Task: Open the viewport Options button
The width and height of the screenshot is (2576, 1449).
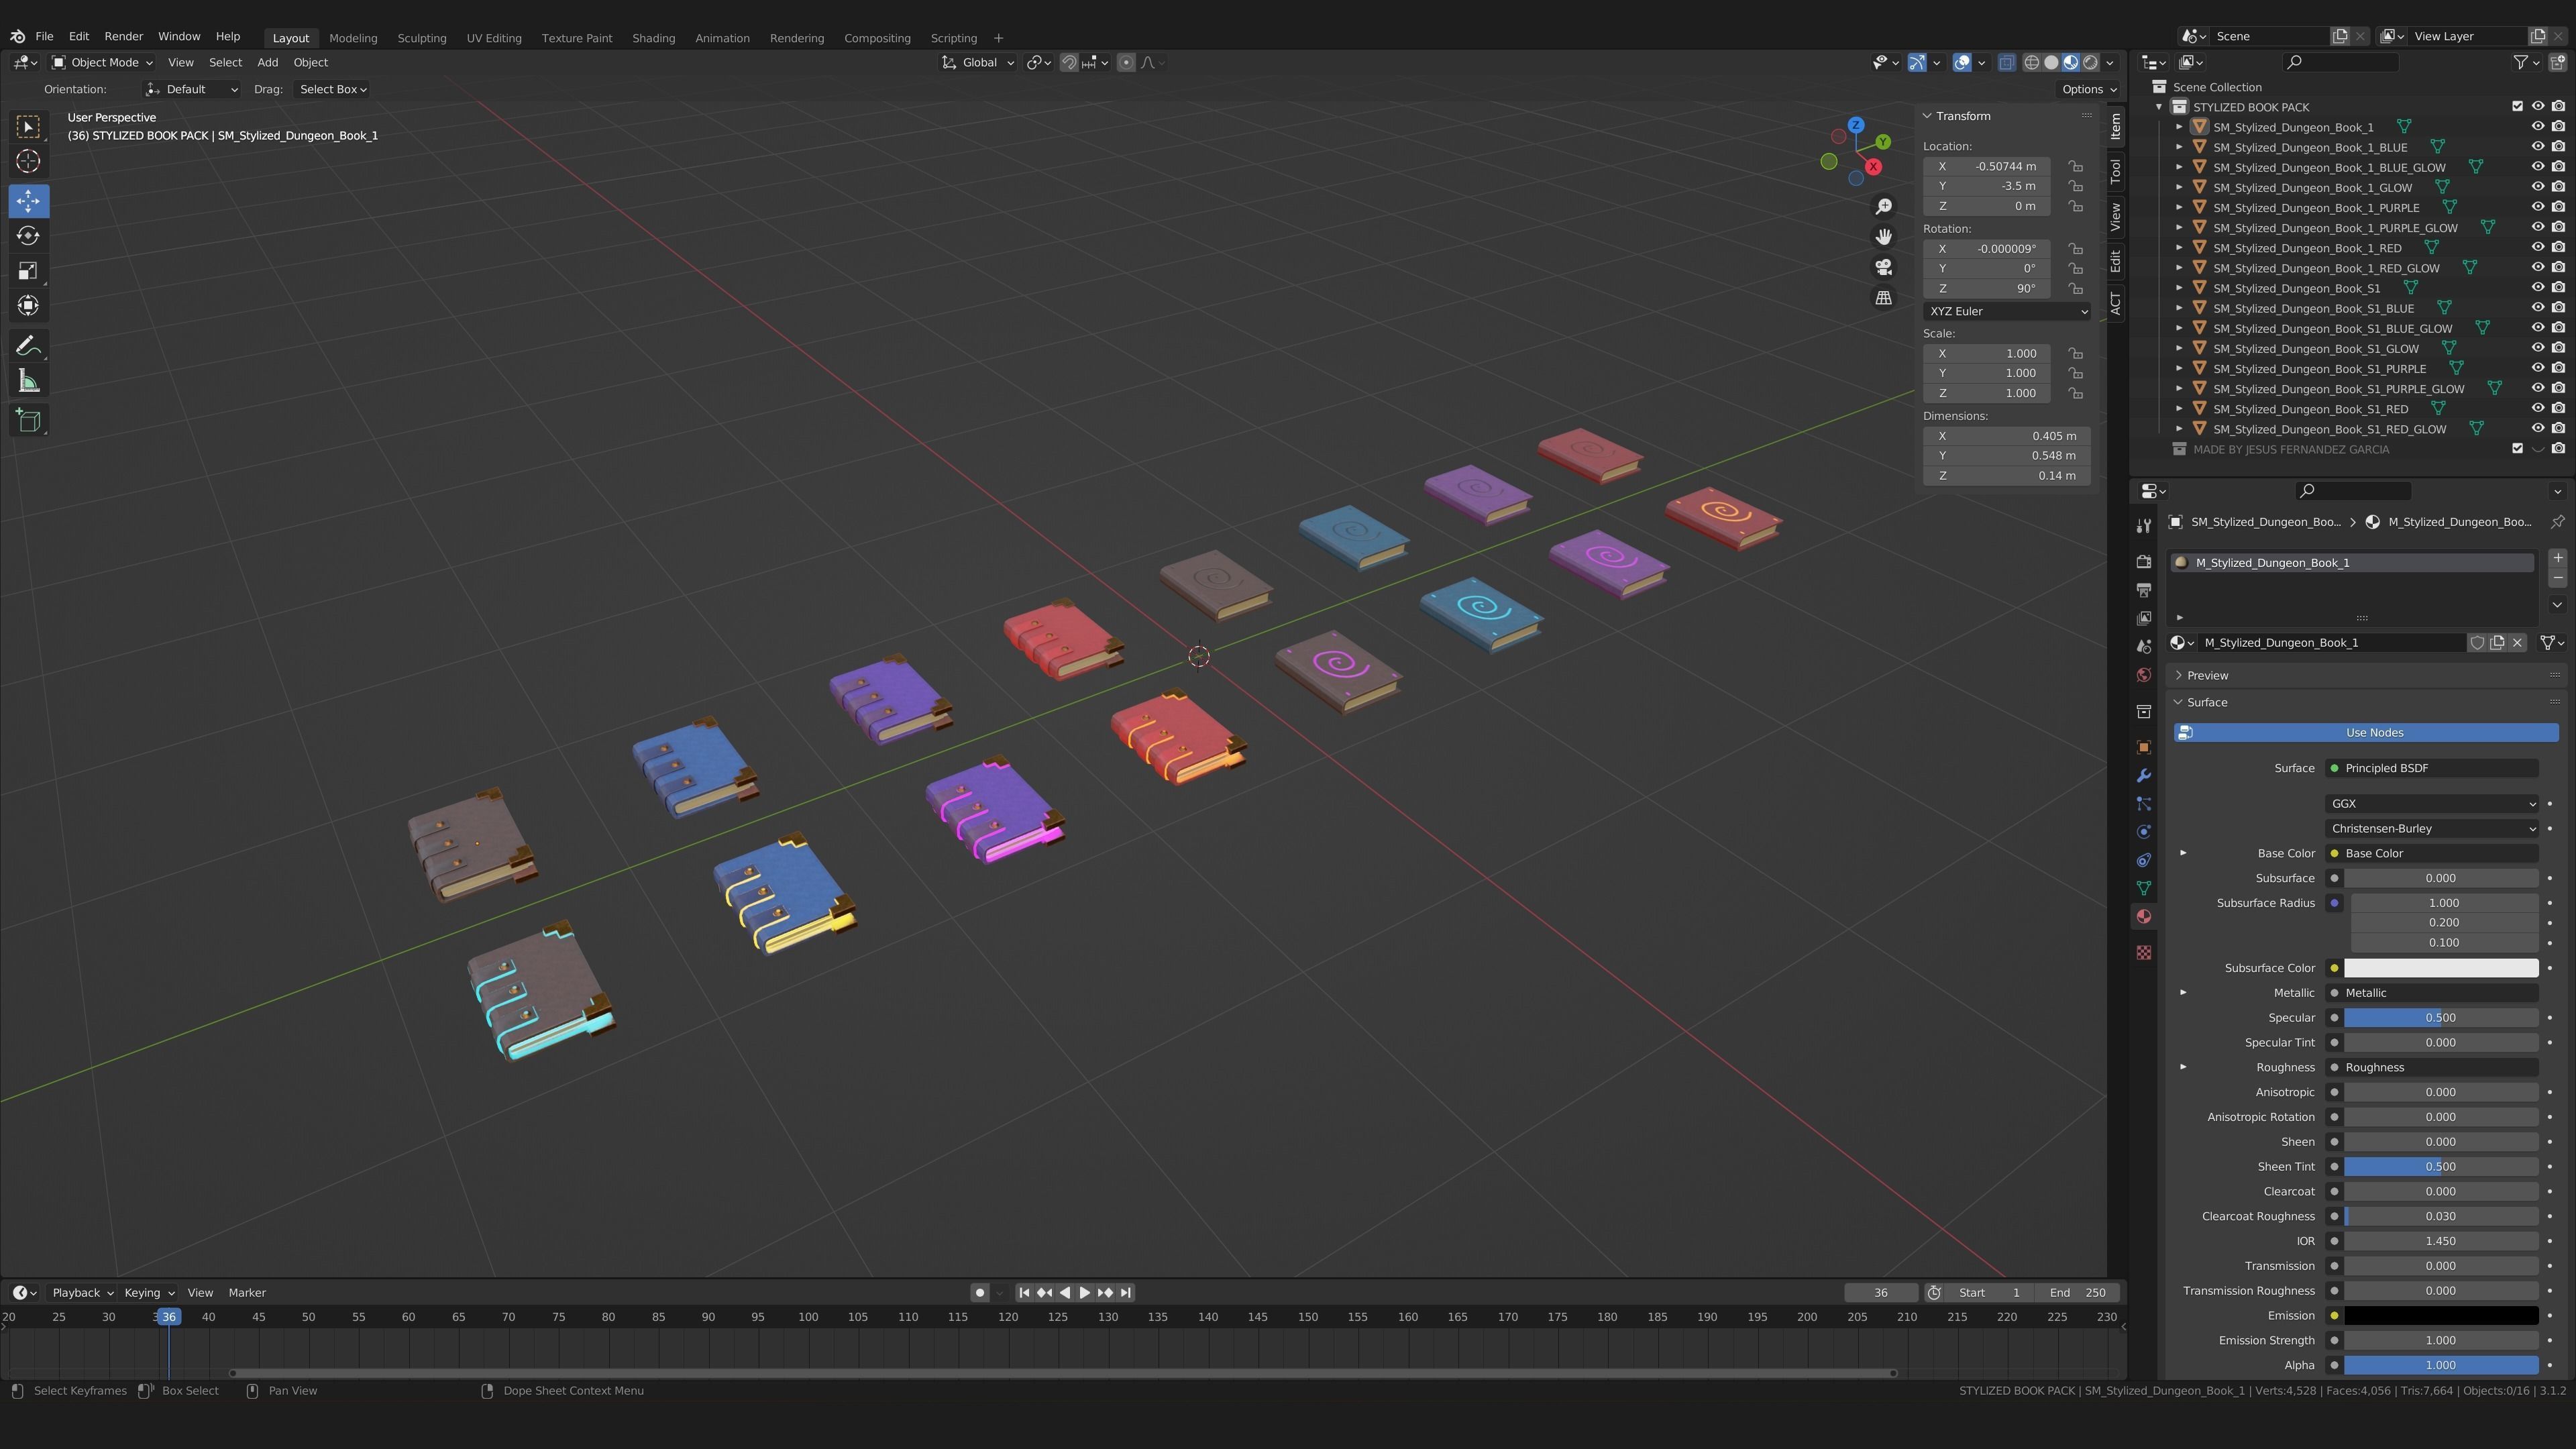Action: point(2088,89)
